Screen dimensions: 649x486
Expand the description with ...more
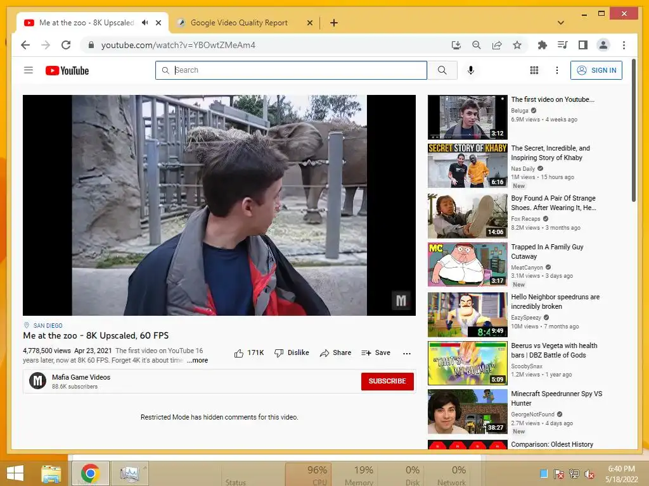click(198, 360)
